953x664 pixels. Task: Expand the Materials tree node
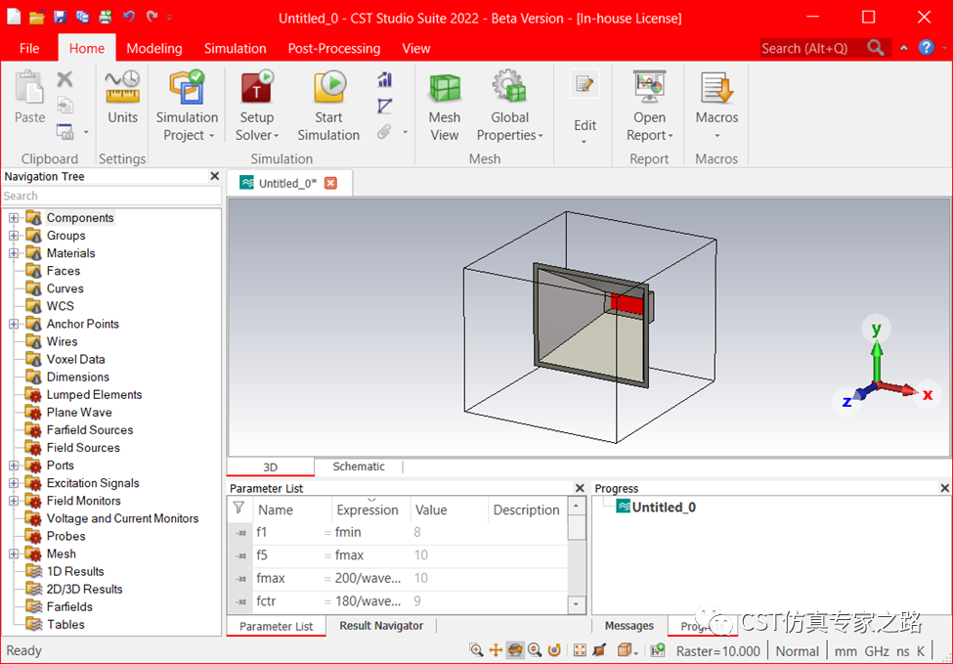[x=14, y=253]
